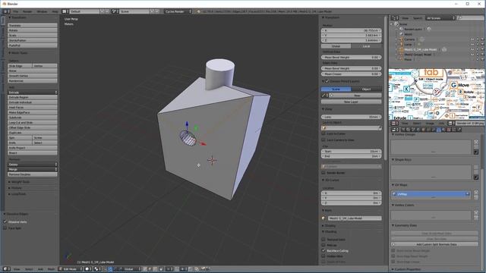Open the Modifiers properties tab icon
486x273 pixels.
point(433,130)
